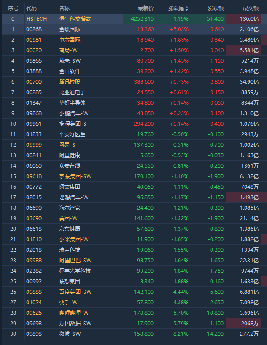Select stock 中芯国际
This screenshot has width=267, height=345.
[70, 40]
